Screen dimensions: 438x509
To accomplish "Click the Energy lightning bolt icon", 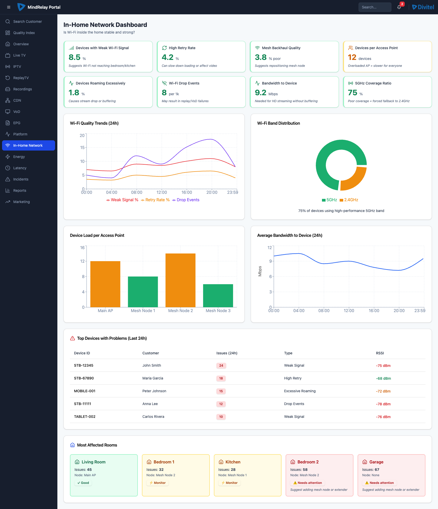I will click(8, 157).
